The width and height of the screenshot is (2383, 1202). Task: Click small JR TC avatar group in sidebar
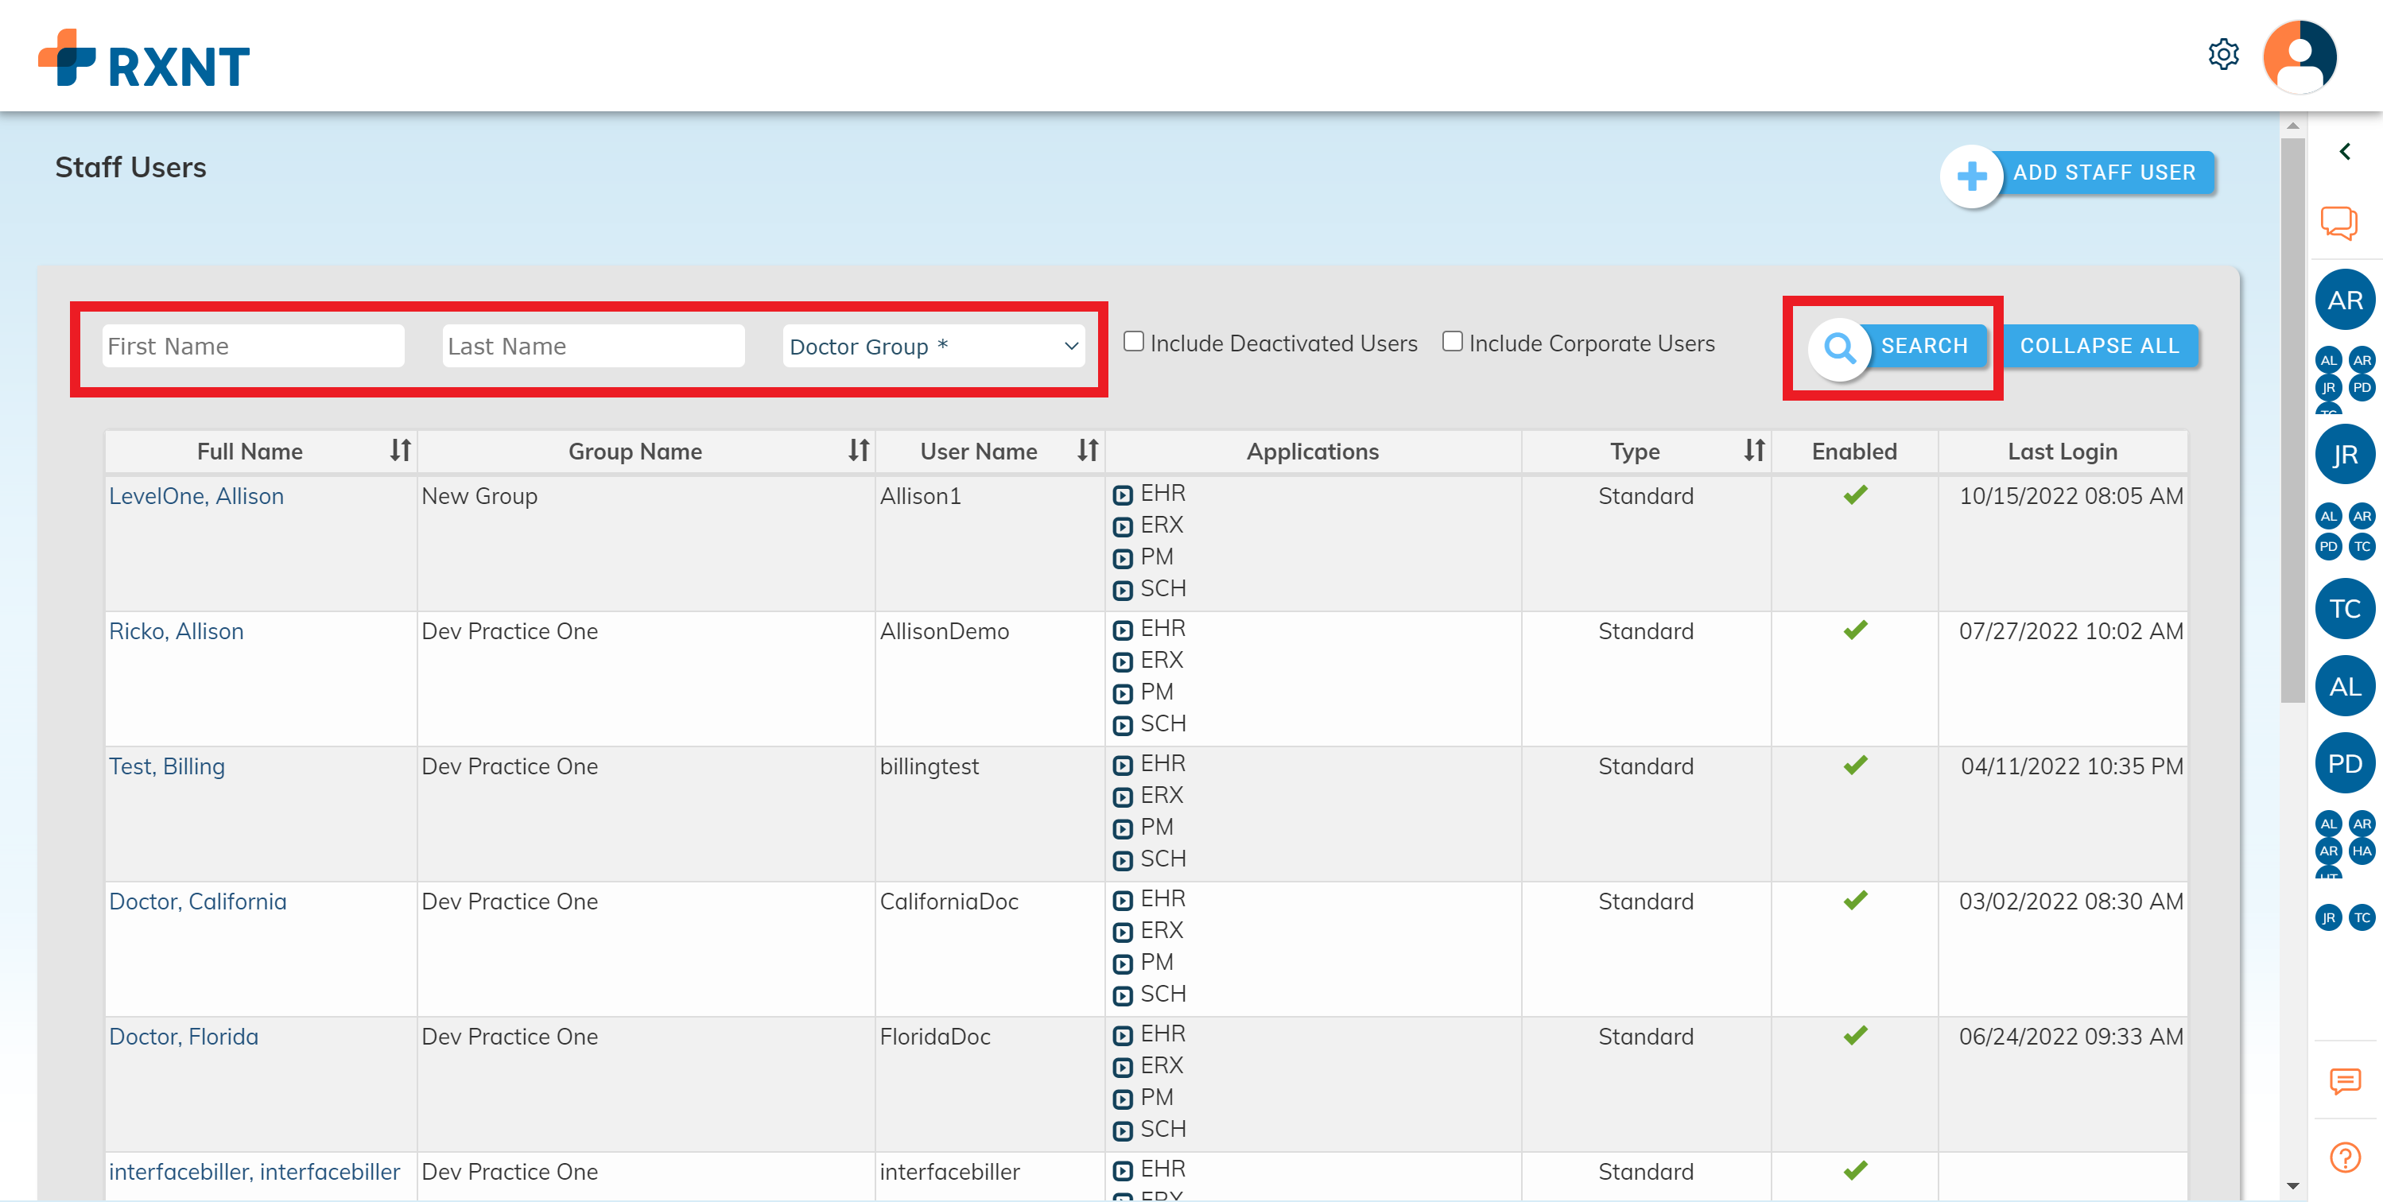pyautogui.click(x=2345, y=917)
